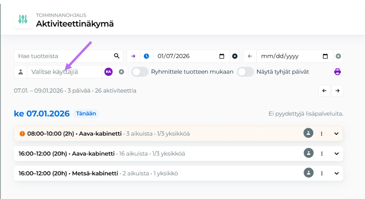This screenshot has width=365, height=199.
Task: Toggle Ryhmittele tuotteen mukaan switch
Action: click(140, 72)
